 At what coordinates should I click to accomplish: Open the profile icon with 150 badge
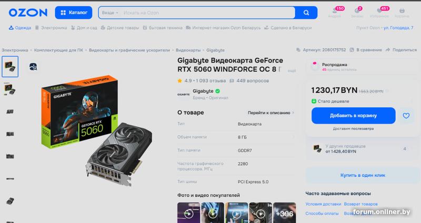tap(335, 12)
